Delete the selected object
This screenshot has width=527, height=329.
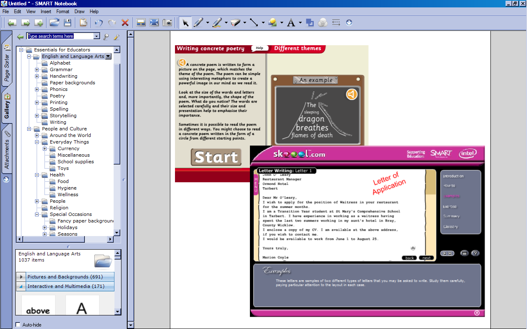click(125, 23)
